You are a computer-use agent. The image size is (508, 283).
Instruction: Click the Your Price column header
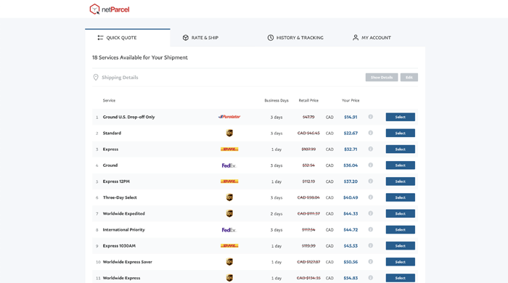[351, 100]
